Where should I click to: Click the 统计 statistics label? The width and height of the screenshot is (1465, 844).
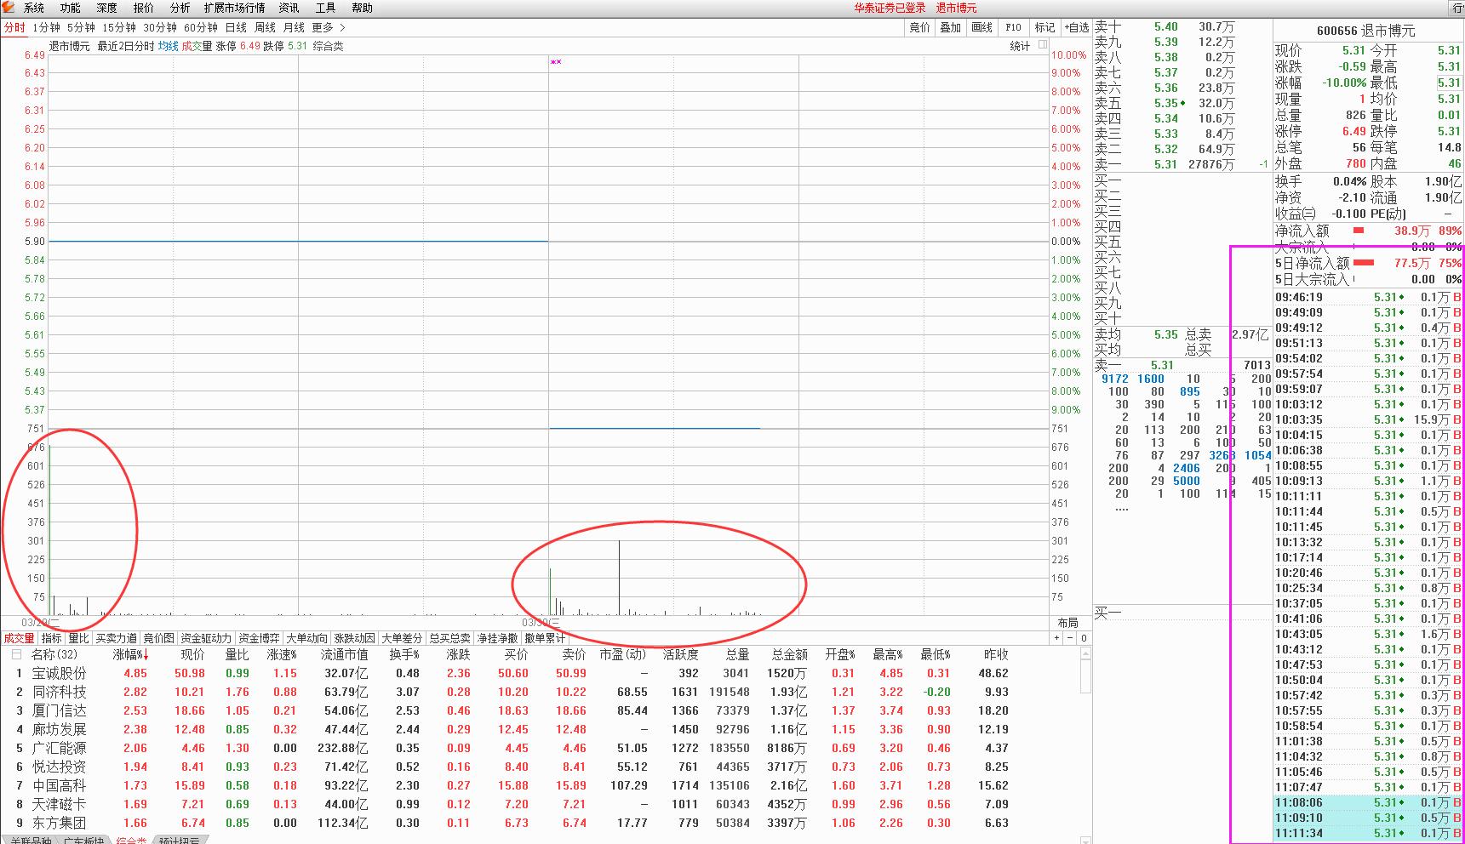pos(1020,46)
